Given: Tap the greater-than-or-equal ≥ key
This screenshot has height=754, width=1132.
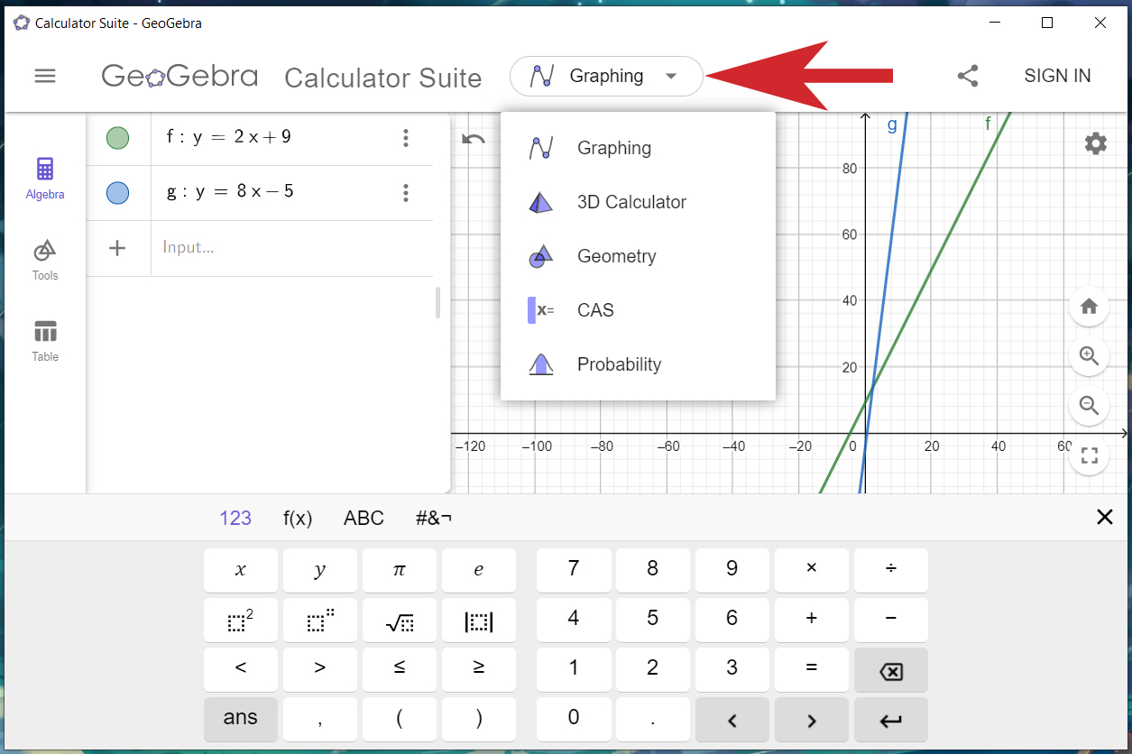Looking at the screenshot, I should (x=478, y=670).
